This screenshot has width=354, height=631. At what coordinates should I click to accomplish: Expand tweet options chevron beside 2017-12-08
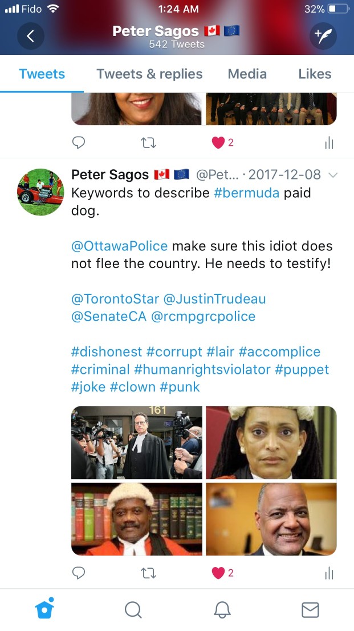[x=333, y=175]
